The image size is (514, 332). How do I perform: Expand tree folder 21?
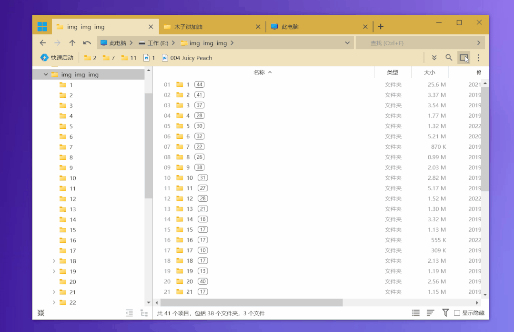click(54, 292)
